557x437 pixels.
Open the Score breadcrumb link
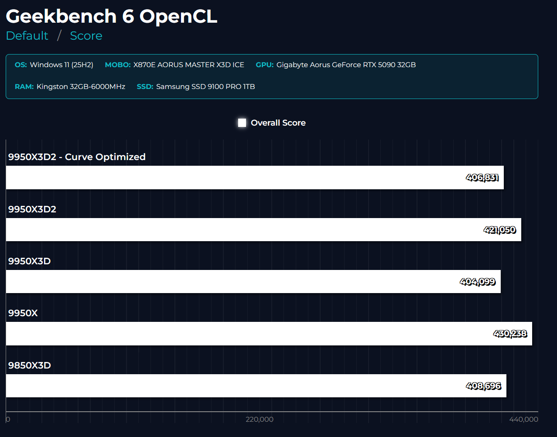86,36
